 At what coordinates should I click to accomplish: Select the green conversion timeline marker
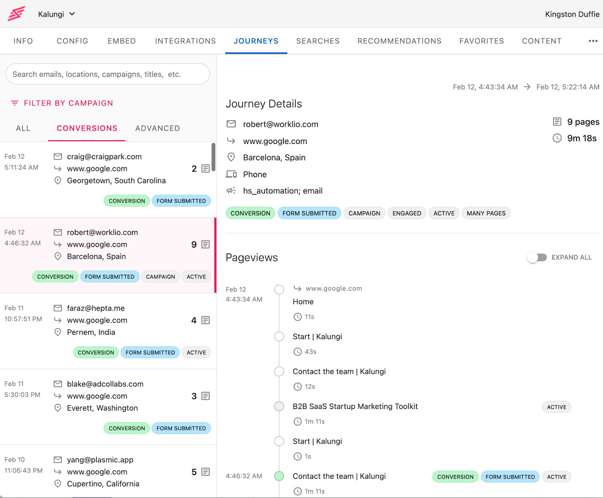279,476
